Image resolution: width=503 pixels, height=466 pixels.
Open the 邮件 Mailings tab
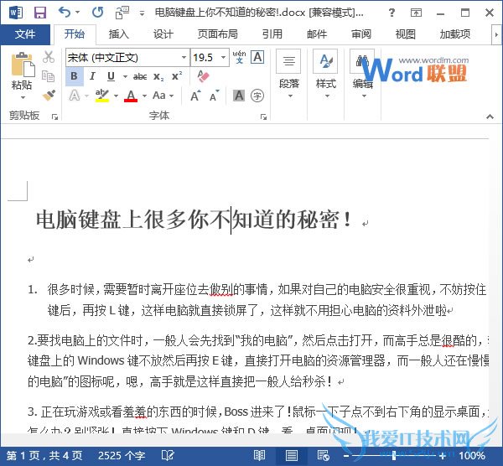(x=317, y=34)
